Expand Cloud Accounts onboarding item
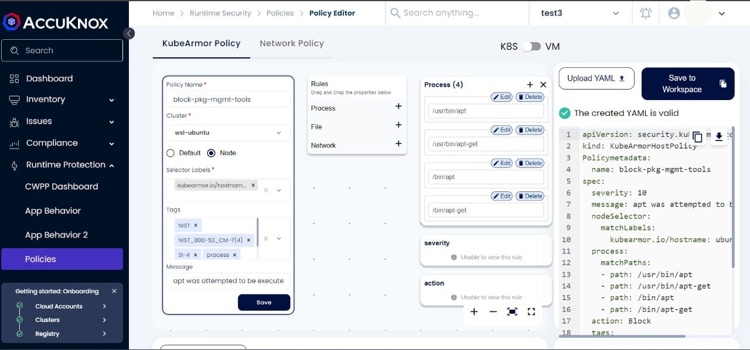This screenshot has width=750, height=350. pos(104,306)
